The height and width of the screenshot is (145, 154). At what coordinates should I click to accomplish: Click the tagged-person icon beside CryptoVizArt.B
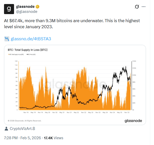6,129
